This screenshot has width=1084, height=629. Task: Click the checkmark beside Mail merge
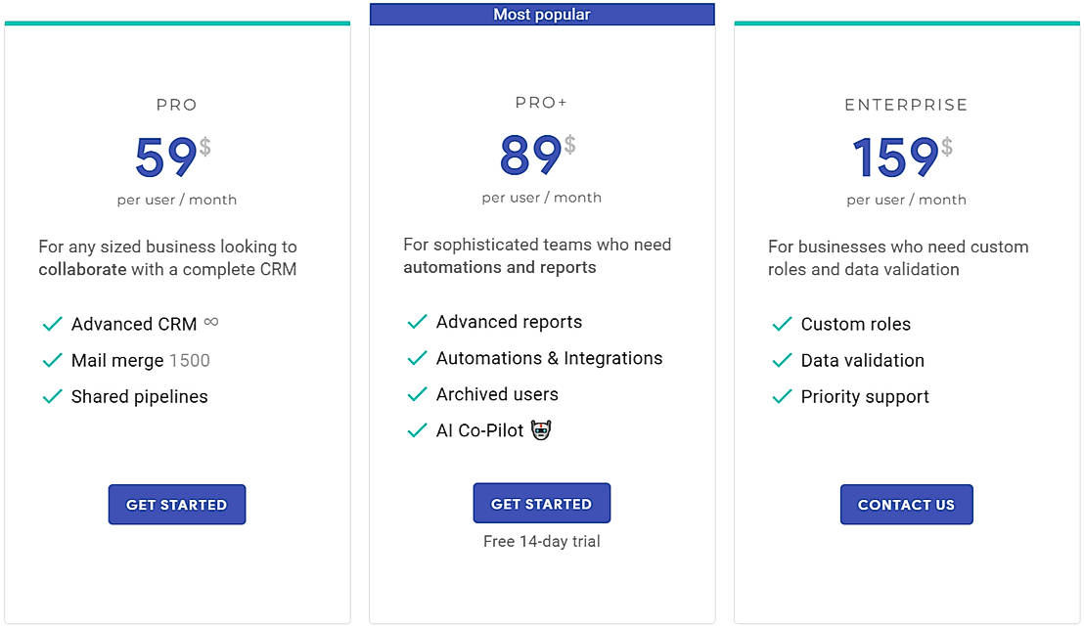52,360
